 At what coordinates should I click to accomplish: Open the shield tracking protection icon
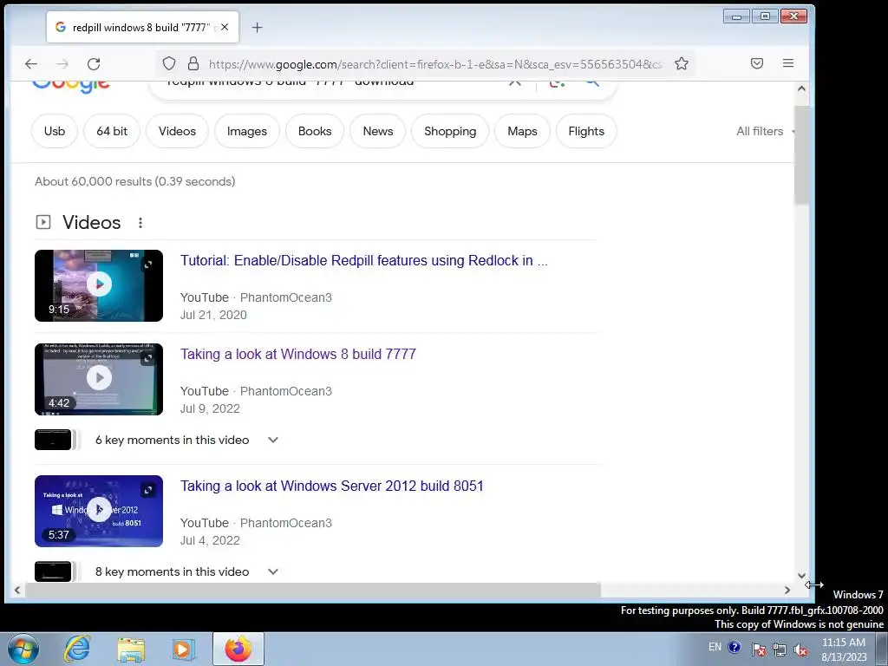169,63
